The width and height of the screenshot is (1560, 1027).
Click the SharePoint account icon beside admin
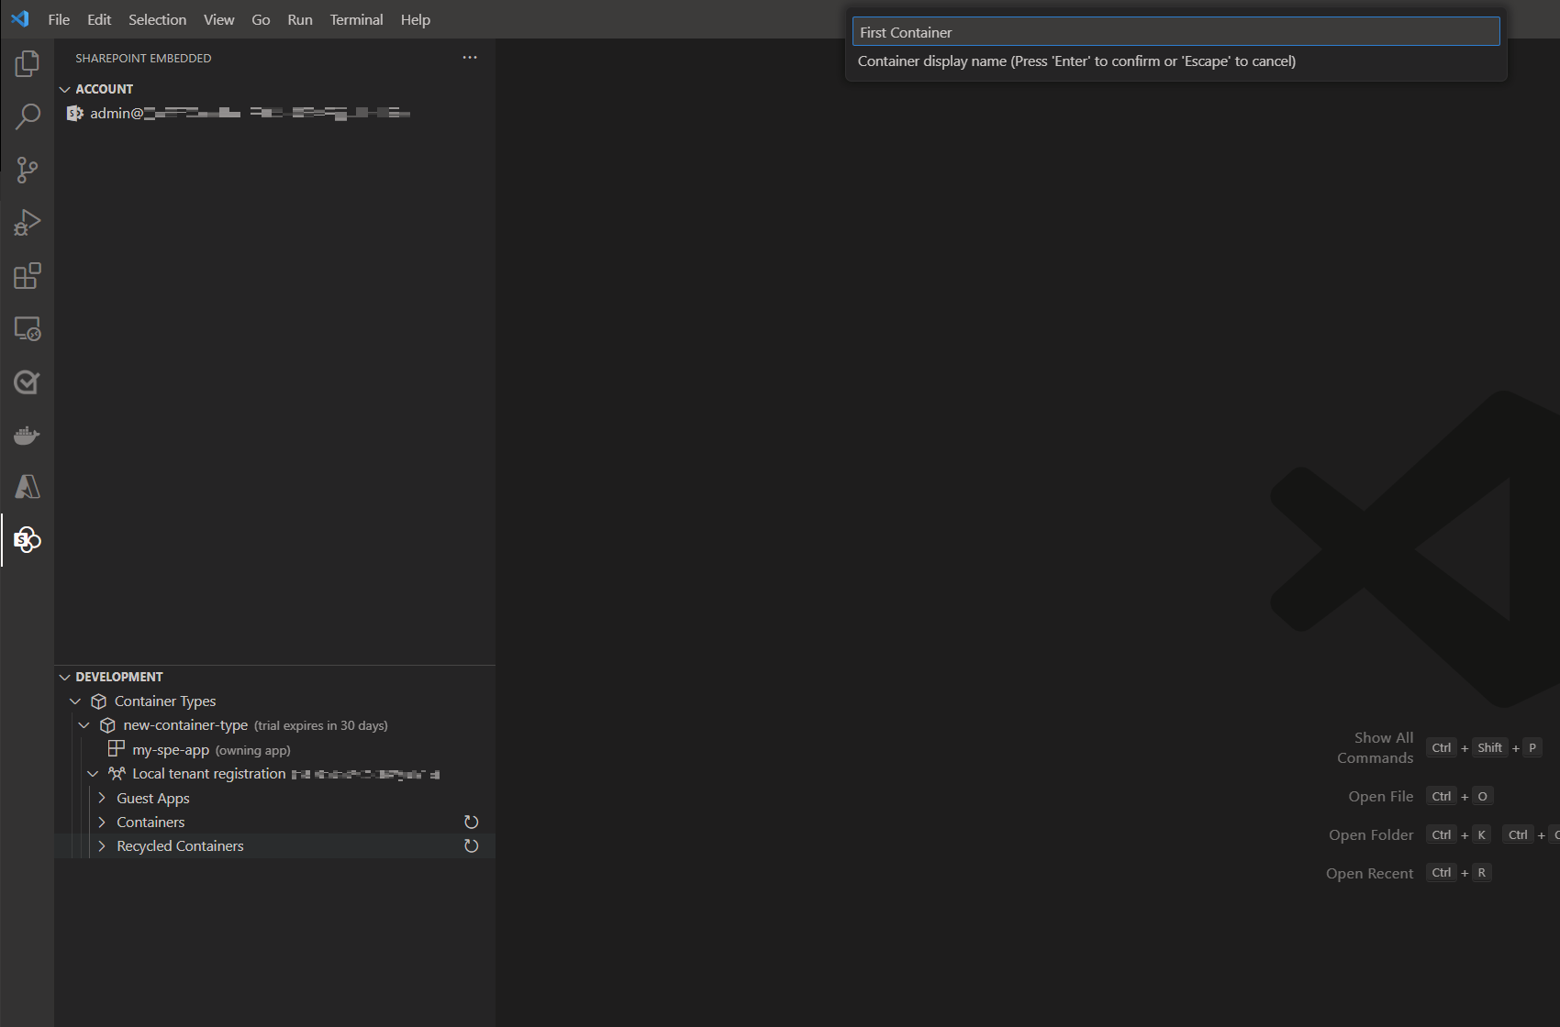[75, 113]
